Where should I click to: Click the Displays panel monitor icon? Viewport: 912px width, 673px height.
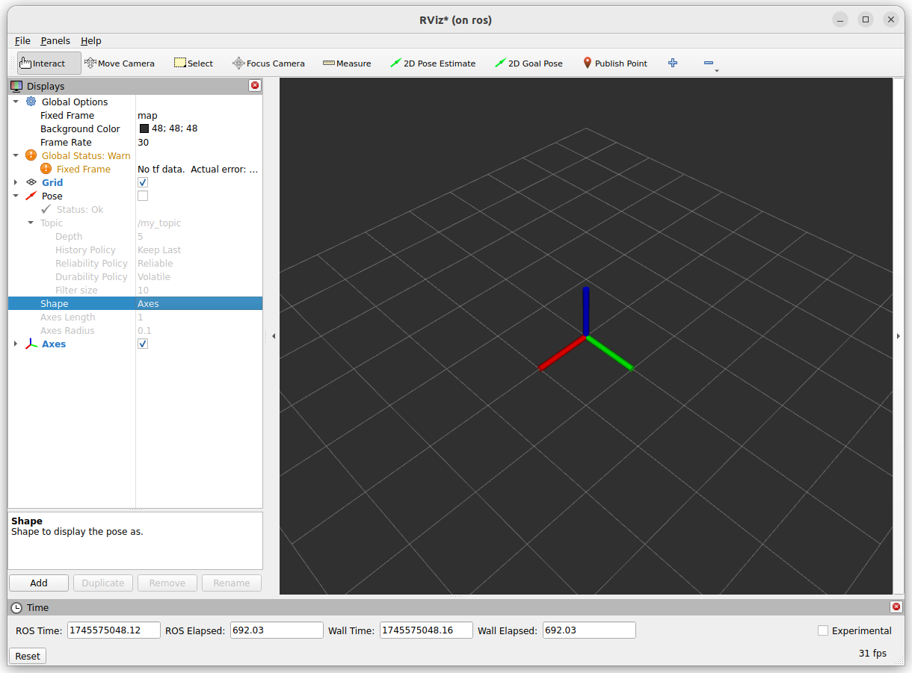coord(16,86)
